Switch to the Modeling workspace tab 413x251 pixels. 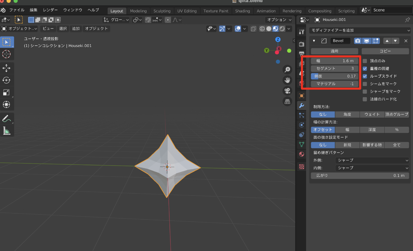138,11
